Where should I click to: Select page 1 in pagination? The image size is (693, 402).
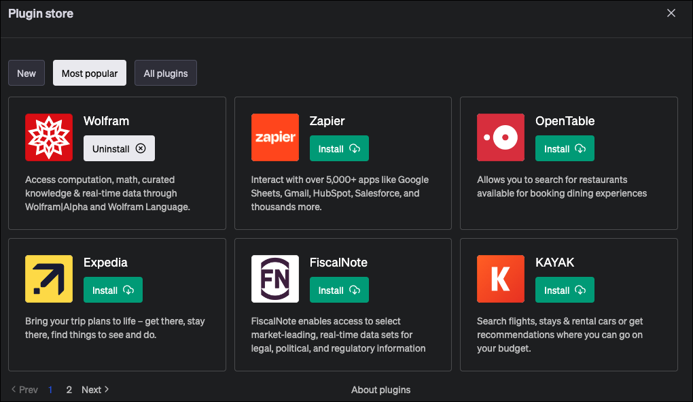50,390
